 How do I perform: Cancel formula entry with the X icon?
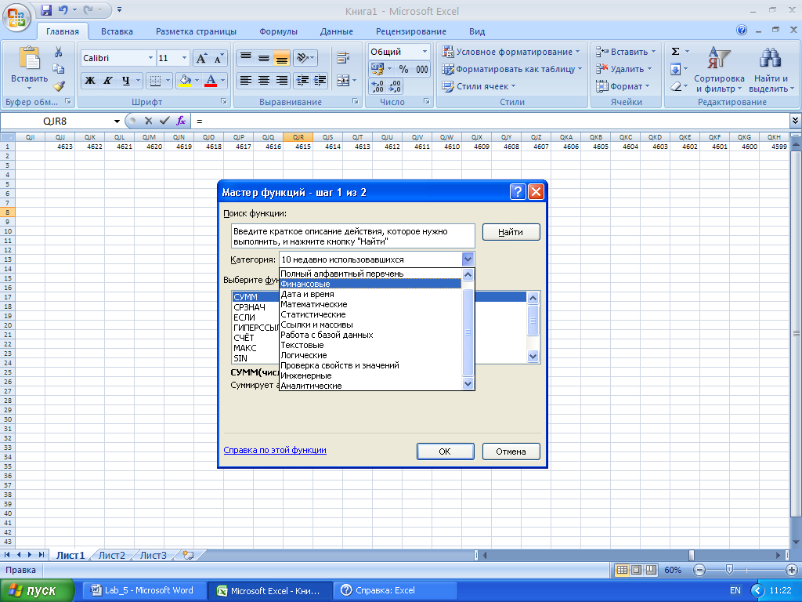pyautogui.click(x=148, y=121)
